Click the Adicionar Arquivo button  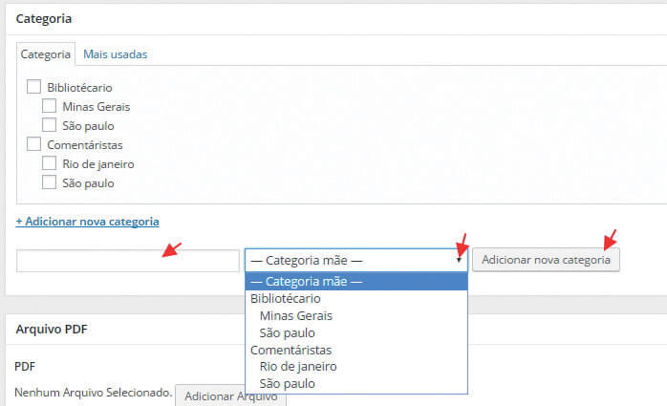tap(230, 395)
